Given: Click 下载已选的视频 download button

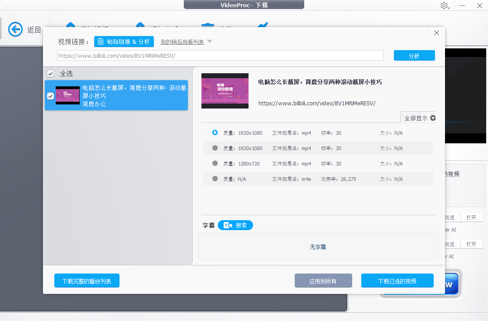Looking at the screenshot, I should (397, 280).
